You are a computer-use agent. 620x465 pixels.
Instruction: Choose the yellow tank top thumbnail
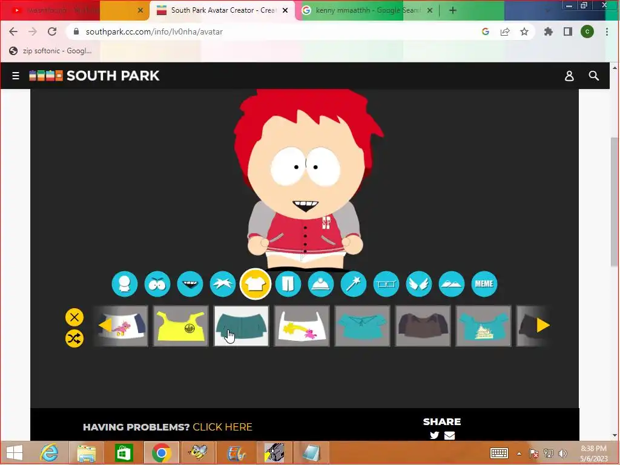[x=181, y=326]
